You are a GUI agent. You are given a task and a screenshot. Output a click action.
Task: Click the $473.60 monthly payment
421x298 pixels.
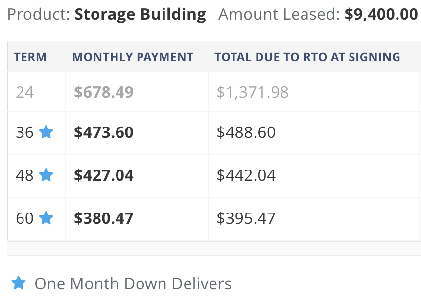pyautogui.click(x=104, y=132)
